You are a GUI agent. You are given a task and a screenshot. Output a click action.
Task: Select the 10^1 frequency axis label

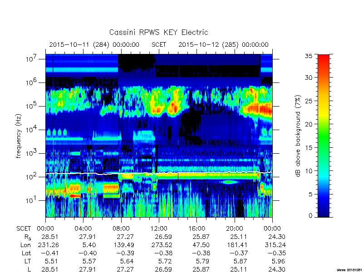[32, 200]
